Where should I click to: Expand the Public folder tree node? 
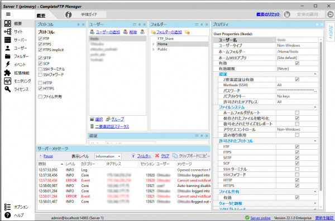(x=153, y=50)
